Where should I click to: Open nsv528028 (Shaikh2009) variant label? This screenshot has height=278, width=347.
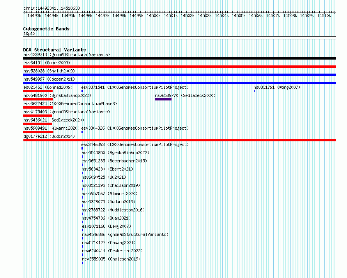click(x=49, y=71)
